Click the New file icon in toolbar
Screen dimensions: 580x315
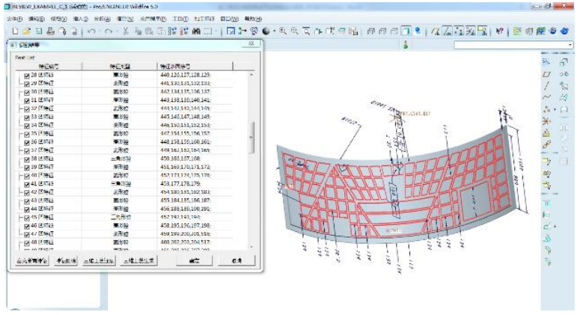15,31
